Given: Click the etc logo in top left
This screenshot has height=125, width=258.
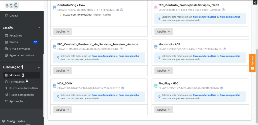Looking at the screenshot, I should pyautogui.click(x=13, y=5).
